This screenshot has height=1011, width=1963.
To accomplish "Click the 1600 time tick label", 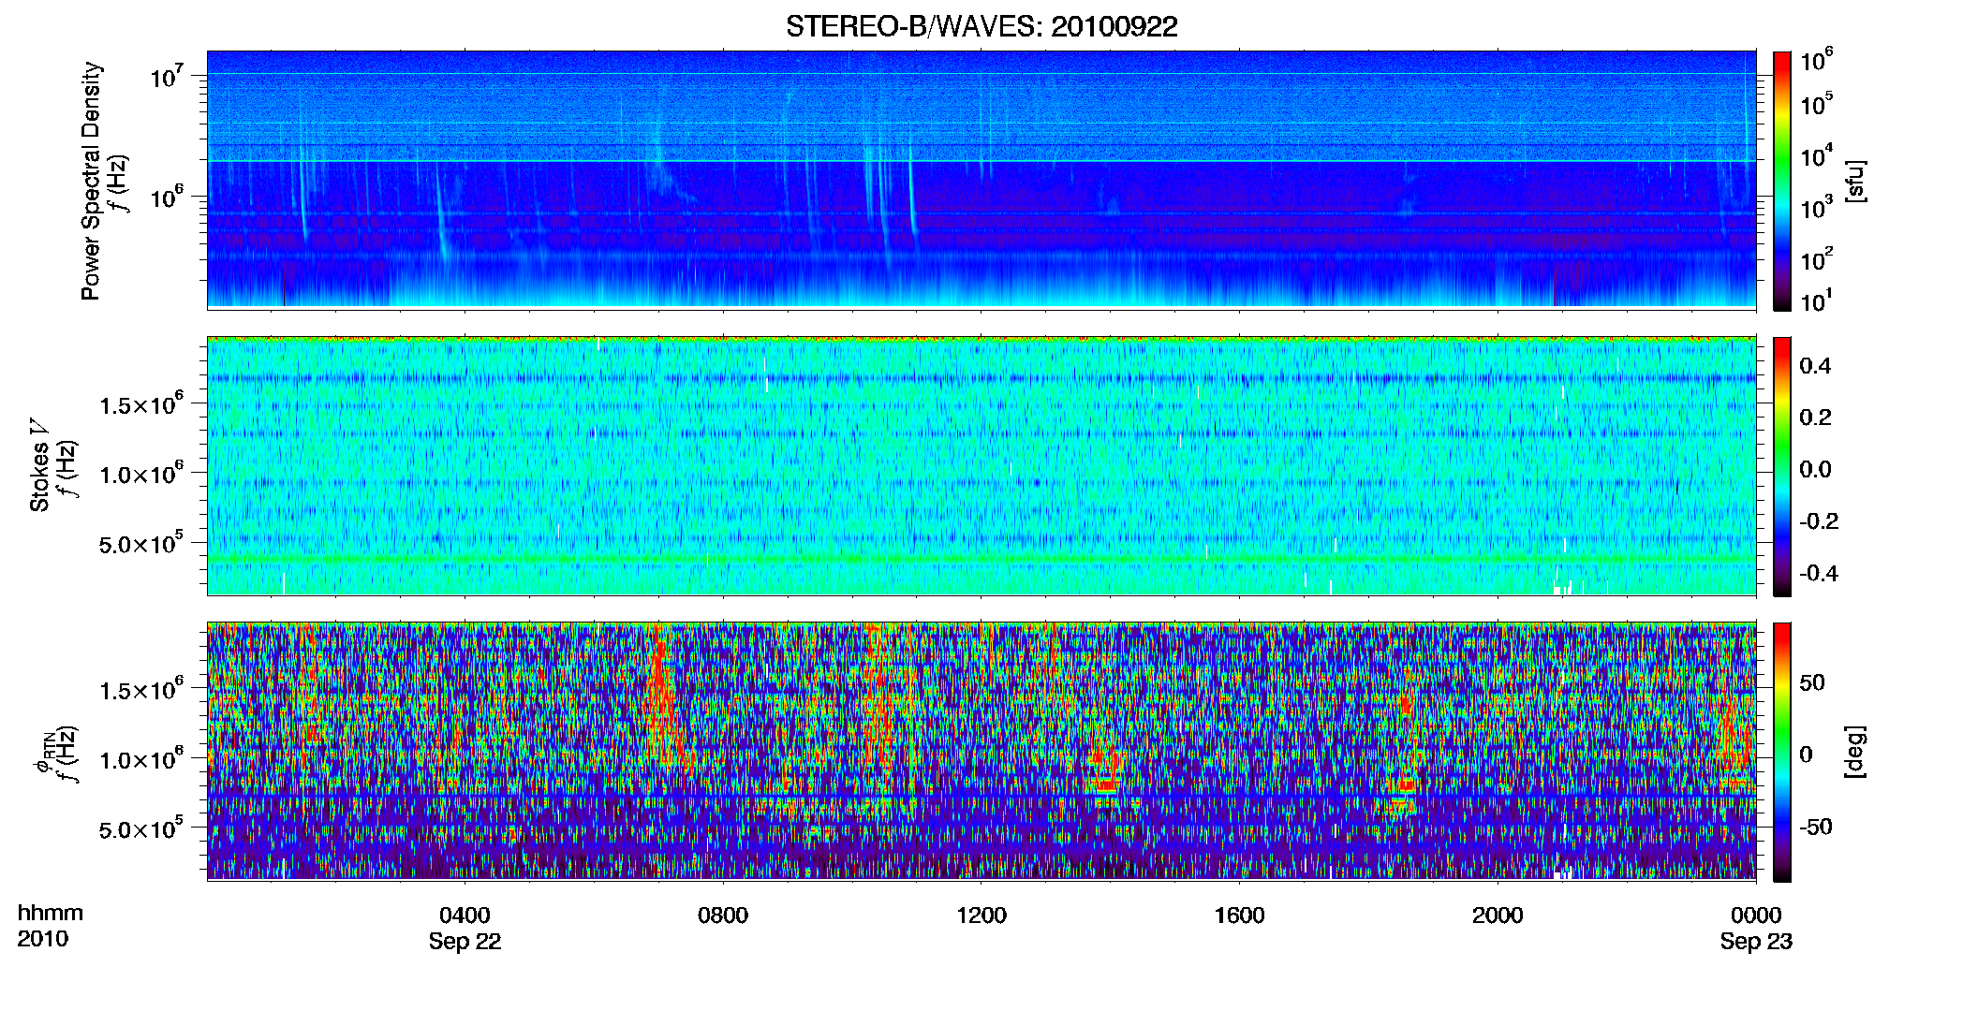I will (1239, 916).
